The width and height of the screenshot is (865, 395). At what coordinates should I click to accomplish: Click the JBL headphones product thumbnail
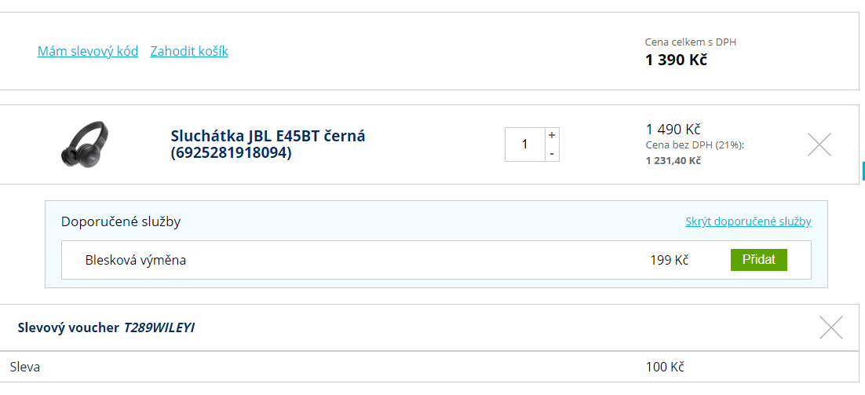pyautogui.click(x=85, y=144)
